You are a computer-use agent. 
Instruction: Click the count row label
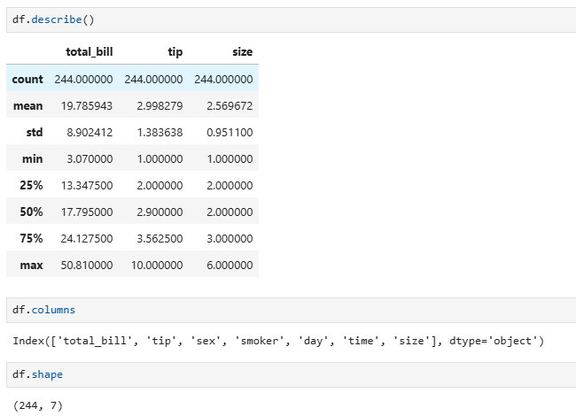point(27,79)
